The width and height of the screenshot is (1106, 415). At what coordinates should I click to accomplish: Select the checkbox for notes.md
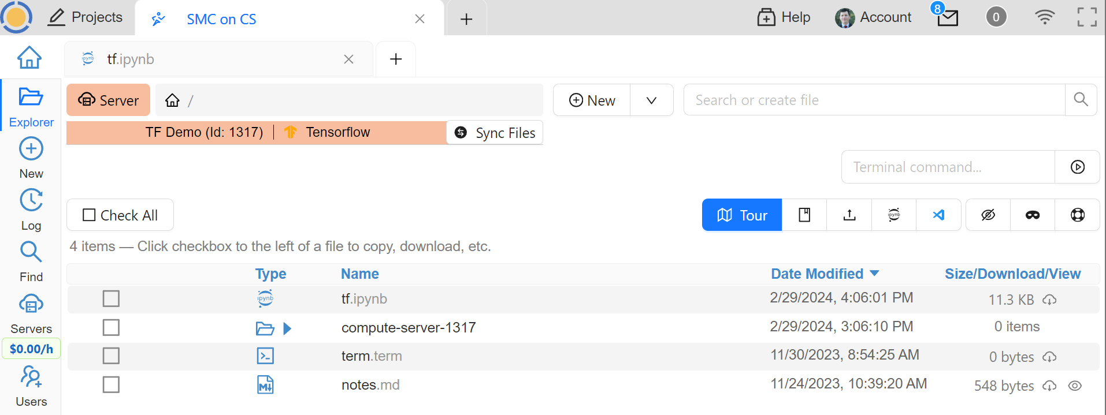tap(111, 385)
